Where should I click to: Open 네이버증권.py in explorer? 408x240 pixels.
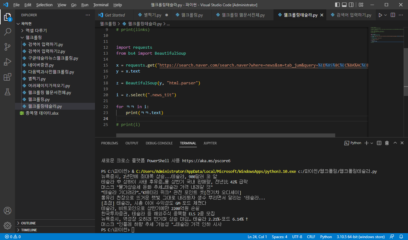55,65
